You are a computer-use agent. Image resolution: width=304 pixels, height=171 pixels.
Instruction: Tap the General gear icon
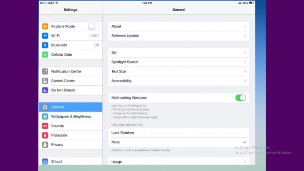tap(45, 107)
